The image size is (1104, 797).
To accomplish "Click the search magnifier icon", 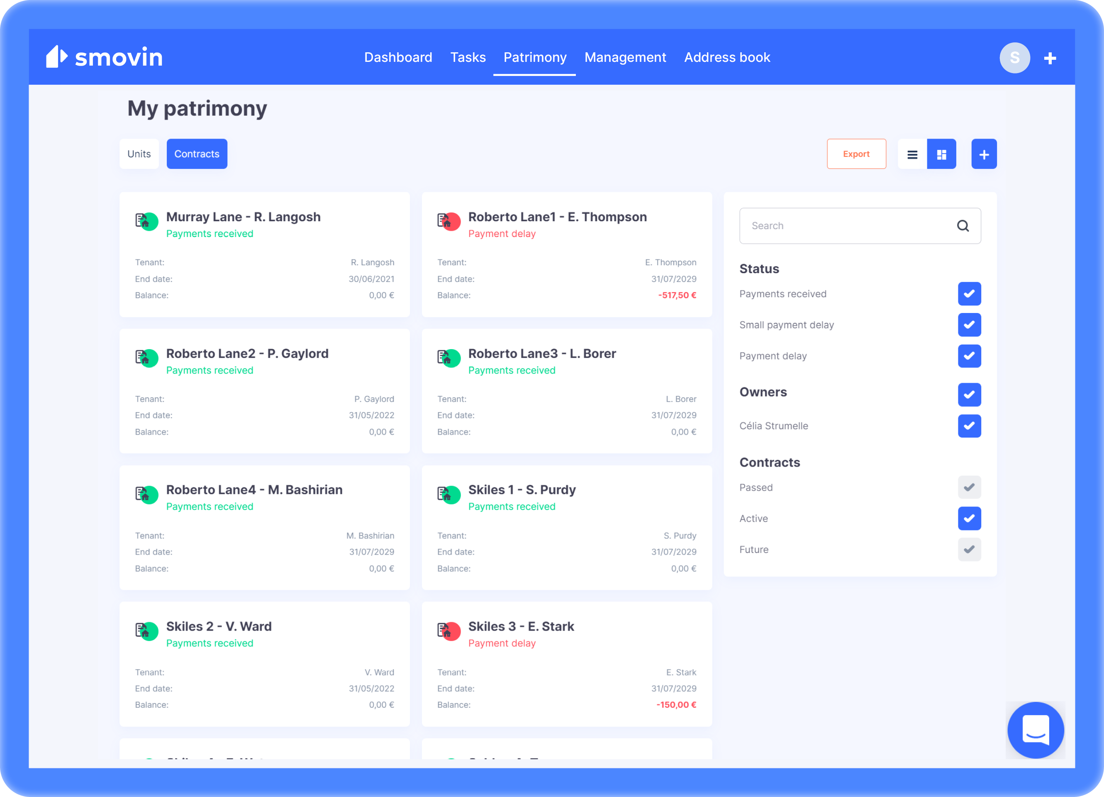I will click(963, 226).
